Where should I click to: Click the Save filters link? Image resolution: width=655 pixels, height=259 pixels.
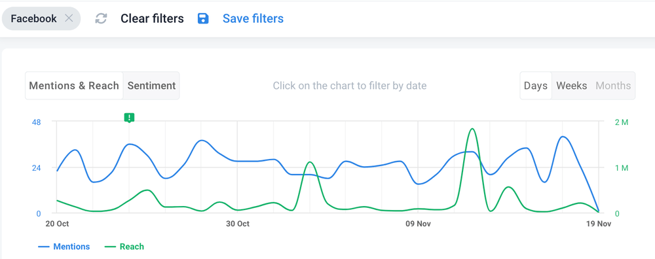253,18
